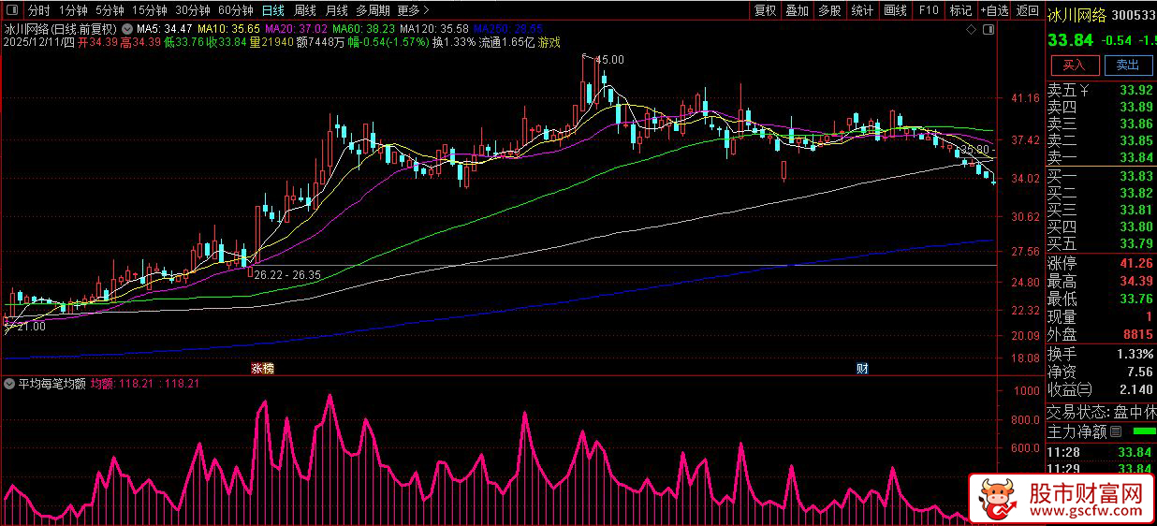Click the diamond icon above the price axis
This screenshot has width=1157, height=526.
click(x=973, y=28)
